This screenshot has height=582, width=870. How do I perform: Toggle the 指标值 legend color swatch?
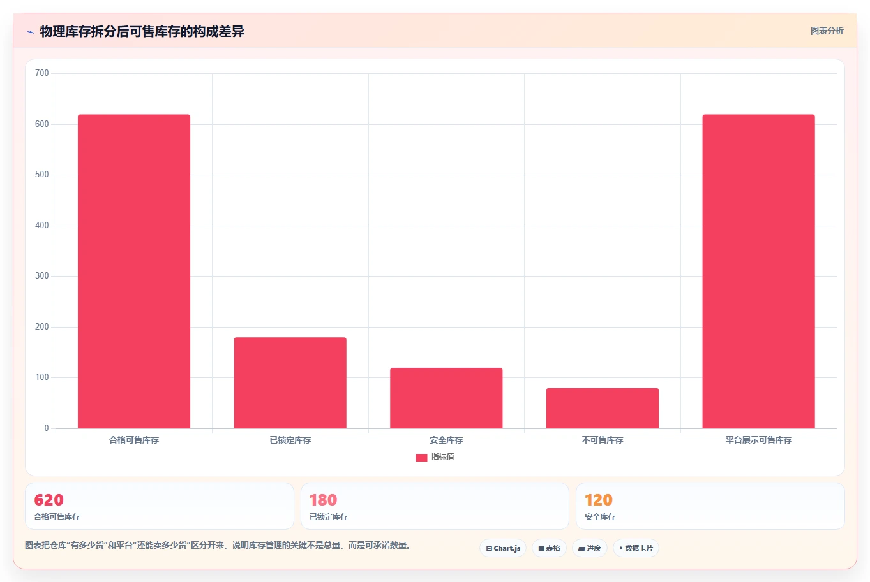point(421,457)
